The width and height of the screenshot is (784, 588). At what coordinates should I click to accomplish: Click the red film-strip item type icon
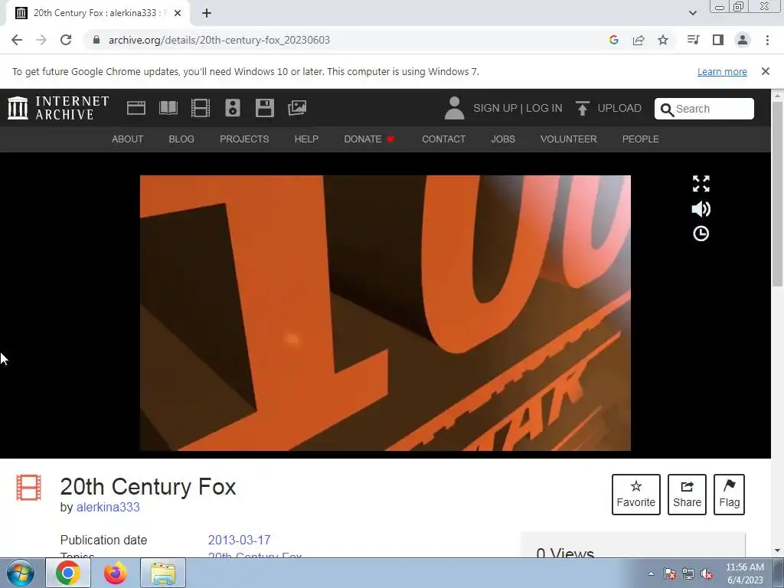click(x=28, y=488)
